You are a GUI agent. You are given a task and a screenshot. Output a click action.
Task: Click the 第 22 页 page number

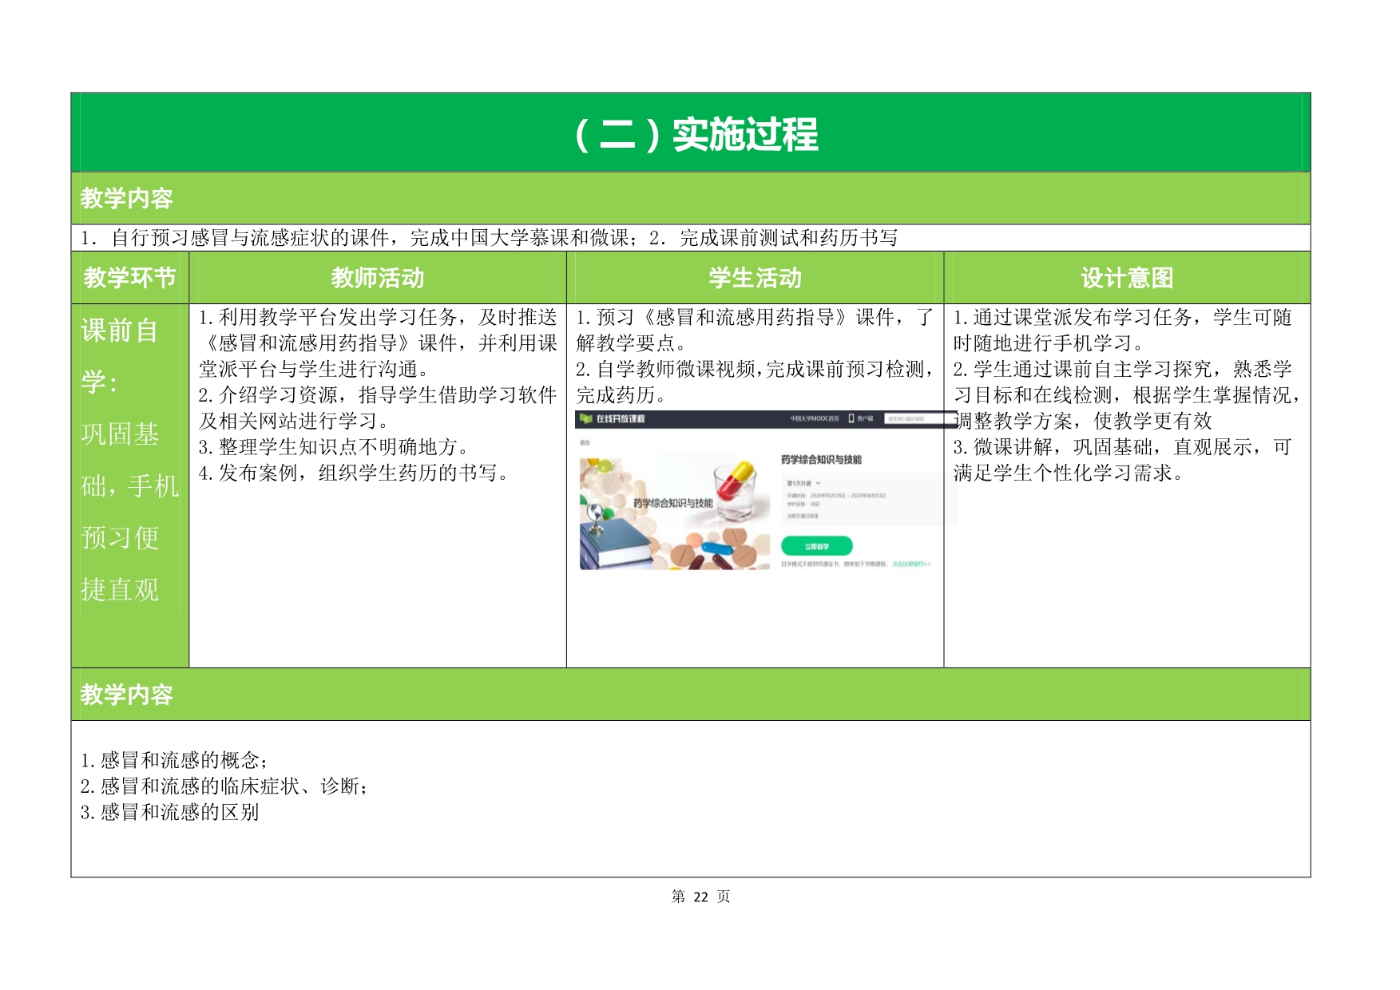(x=700, y=897)
